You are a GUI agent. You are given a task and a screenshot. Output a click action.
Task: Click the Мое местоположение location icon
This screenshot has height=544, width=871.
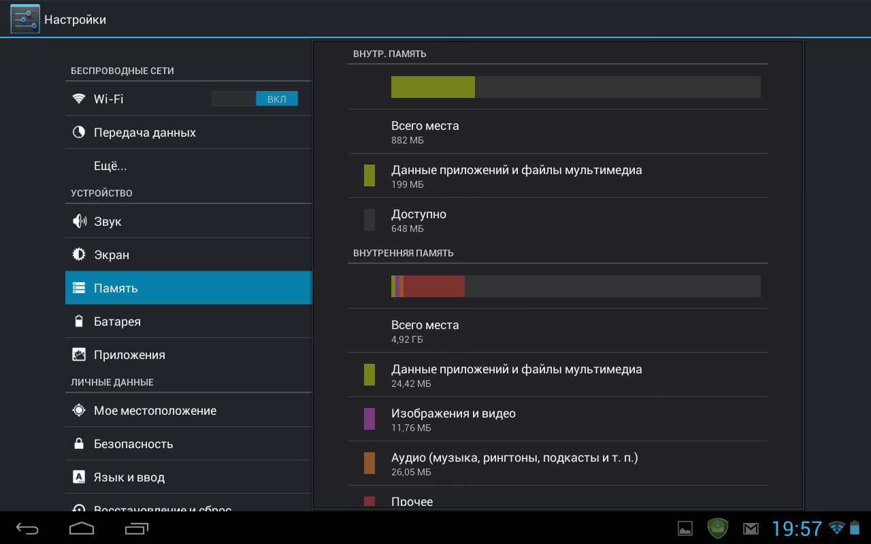click(80, 411)
